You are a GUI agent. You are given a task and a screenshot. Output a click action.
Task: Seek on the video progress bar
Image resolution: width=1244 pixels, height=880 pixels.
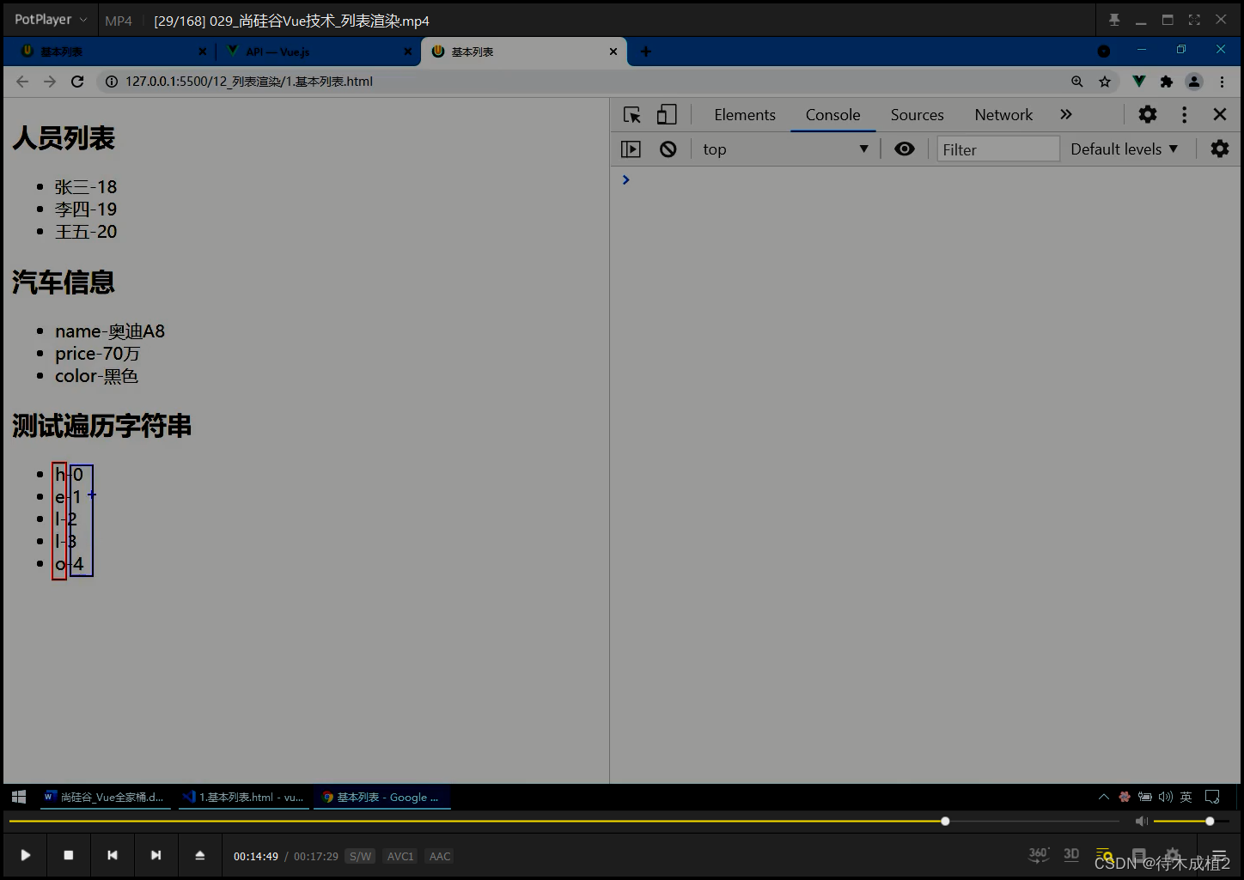[x=564, y=822]
